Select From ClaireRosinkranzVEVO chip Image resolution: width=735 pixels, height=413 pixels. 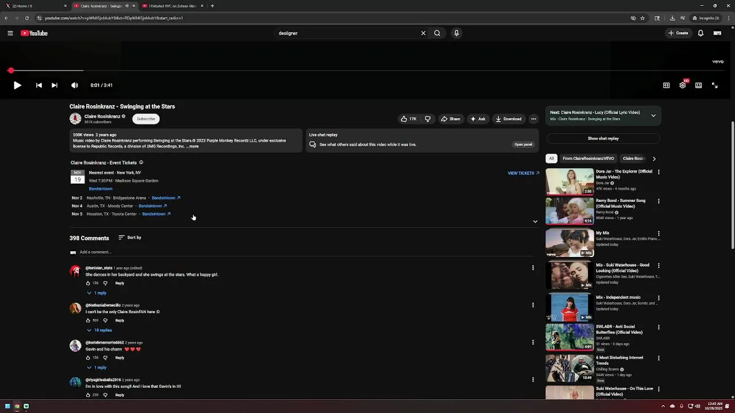click(588, 159)
